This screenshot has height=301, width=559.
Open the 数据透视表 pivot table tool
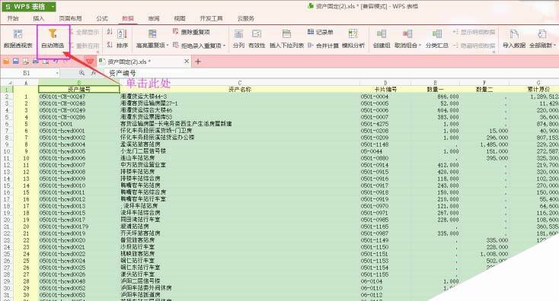pos(18,39)
